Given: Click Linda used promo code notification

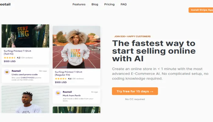Looking at the screenshot, I should (25, 75).
